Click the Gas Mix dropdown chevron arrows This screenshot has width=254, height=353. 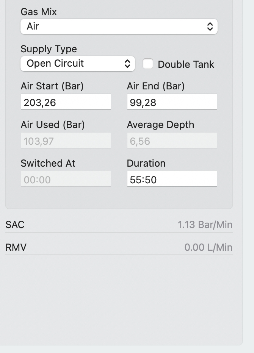pos(210,27)
